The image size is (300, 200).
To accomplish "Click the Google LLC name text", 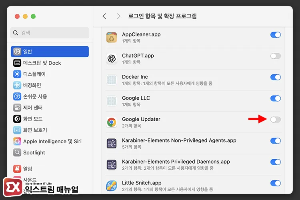I will [x=136, y=98].
